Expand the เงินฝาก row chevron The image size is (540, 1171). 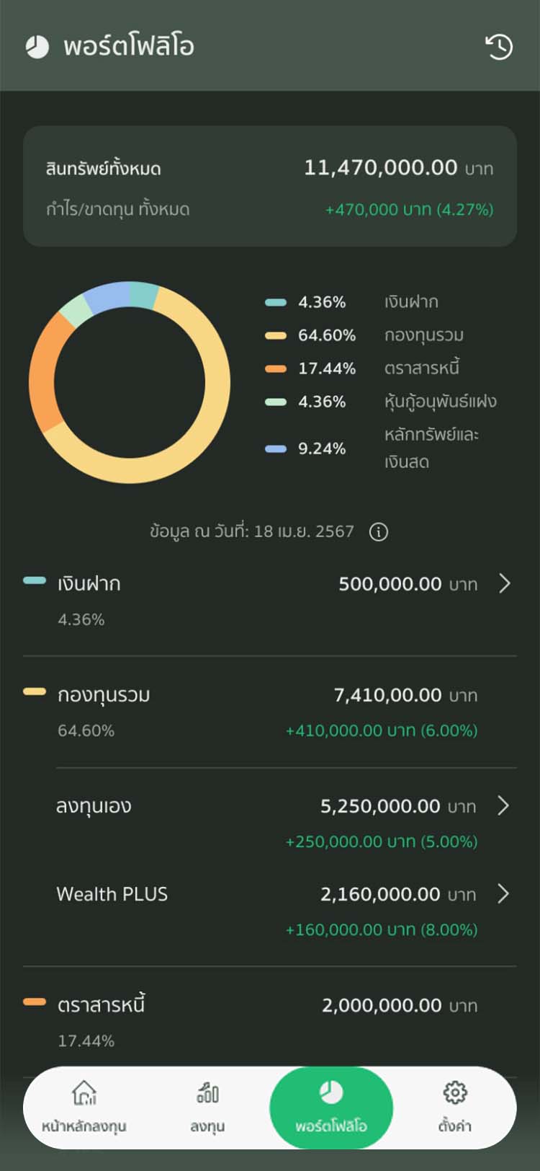click(x=505, y=583)
